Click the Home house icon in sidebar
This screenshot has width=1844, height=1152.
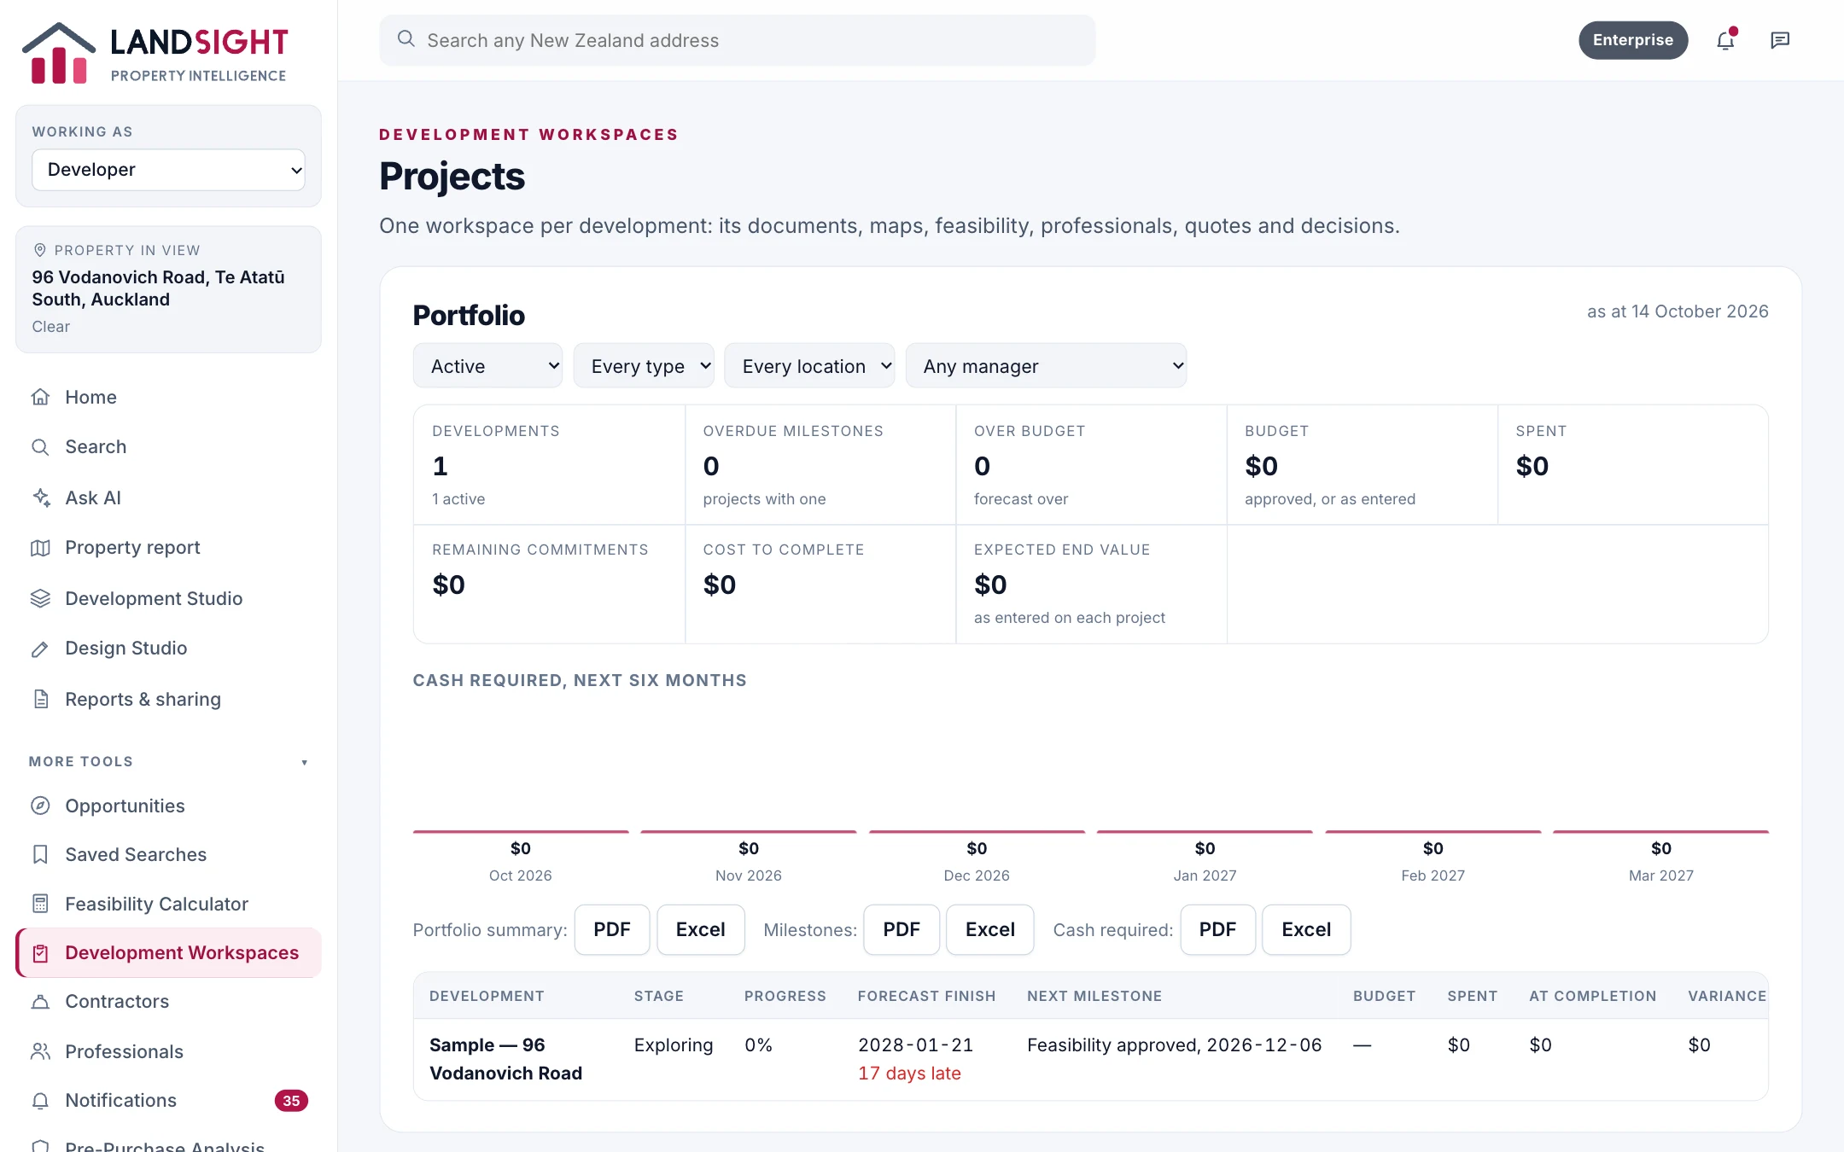pyautogui.click(x=40, y=397)
